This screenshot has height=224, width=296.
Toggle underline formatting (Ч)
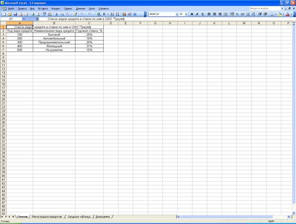202,14
